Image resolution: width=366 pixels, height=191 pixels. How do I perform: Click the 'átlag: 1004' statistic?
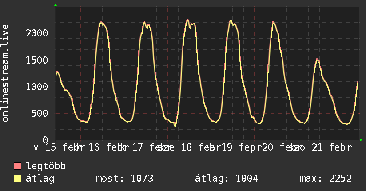point(227,179)
